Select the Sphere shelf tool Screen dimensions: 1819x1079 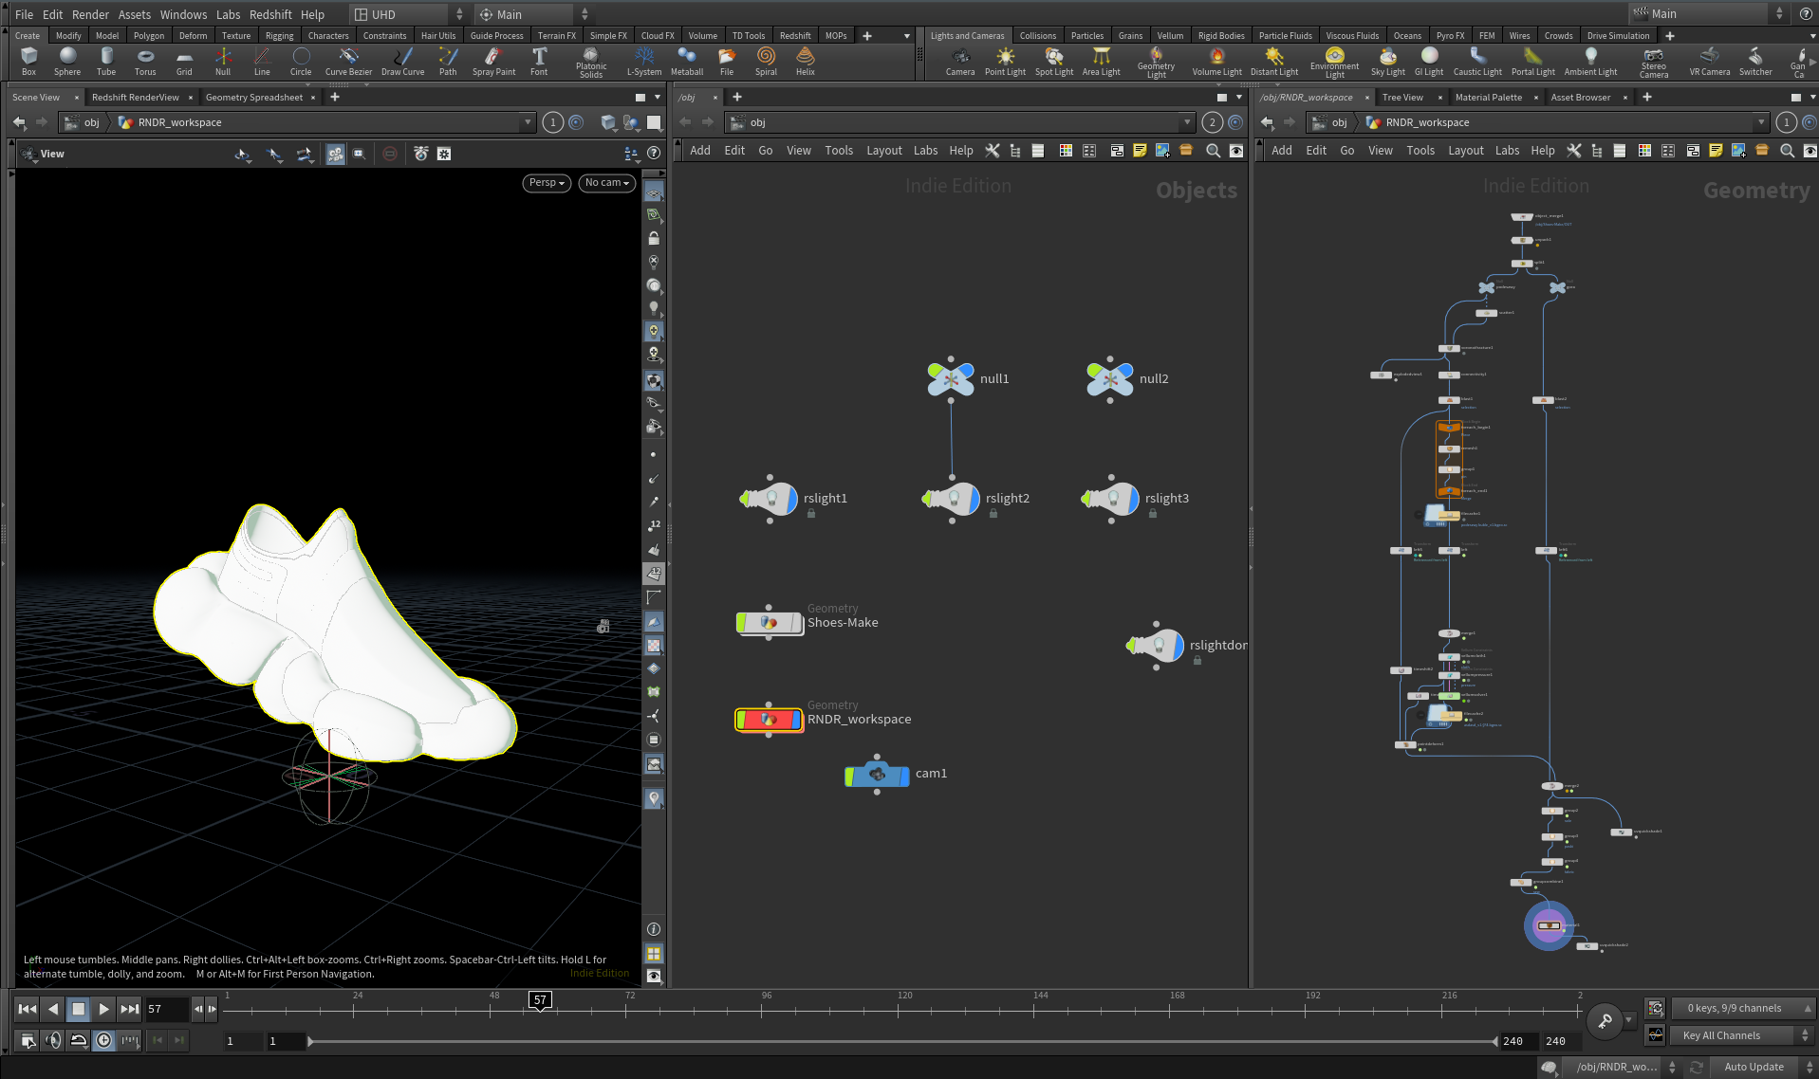(67, 62)
